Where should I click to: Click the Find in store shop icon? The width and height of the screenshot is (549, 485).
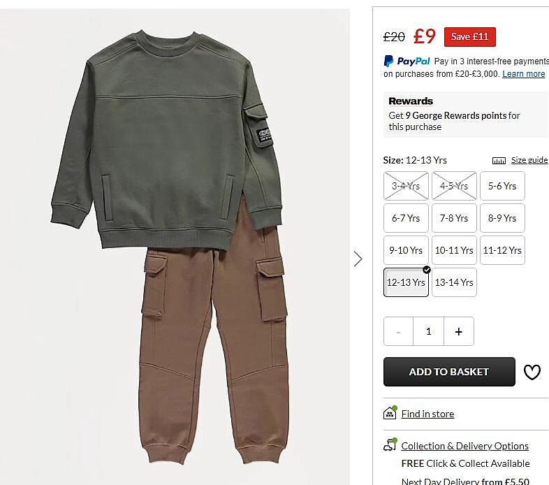click(x=390, y=413)
